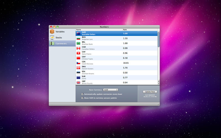Select the BRL Brazilian Reals text
The image size is (221, 138).
point(87,43)
